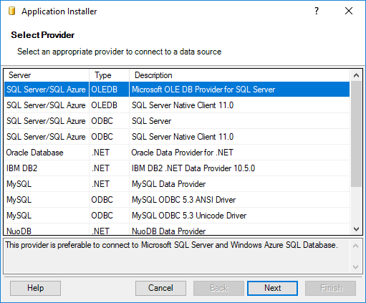This screenshot has width=366, height=303.
Task: Select IBM DB2 .NET Data Provider row
Action: coord(177,168)
